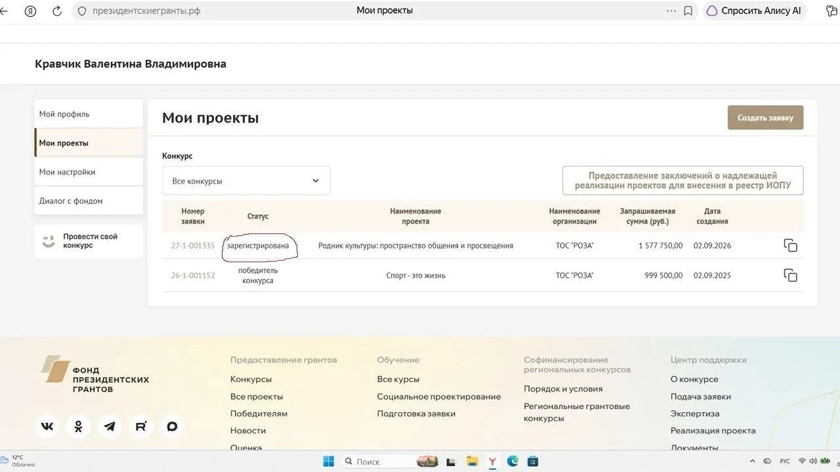Open the footer "Конкурсы" link

(251, 379)
